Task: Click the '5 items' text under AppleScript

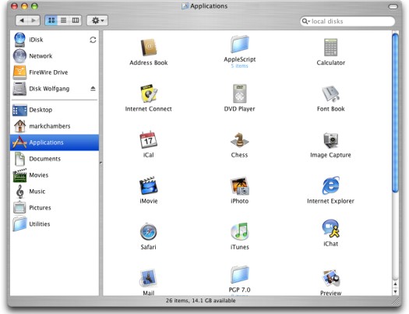Action: [x=239, y=66]
